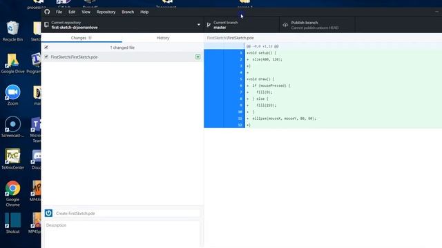Open the Branch menu
Image resolution: width=442 pixels, height=248 pixels.
tap(128, 12)
